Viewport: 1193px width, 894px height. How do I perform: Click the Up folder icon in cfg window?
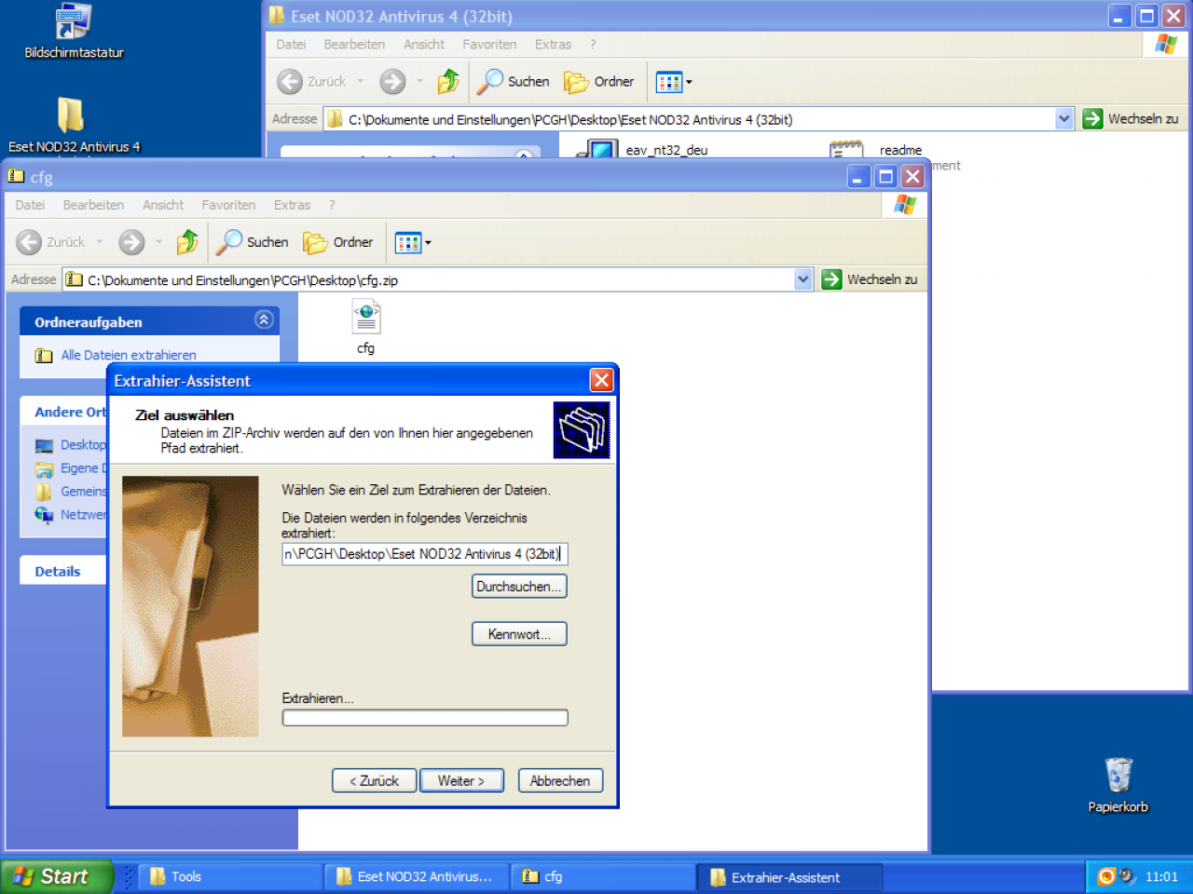(x=187, y=242)
